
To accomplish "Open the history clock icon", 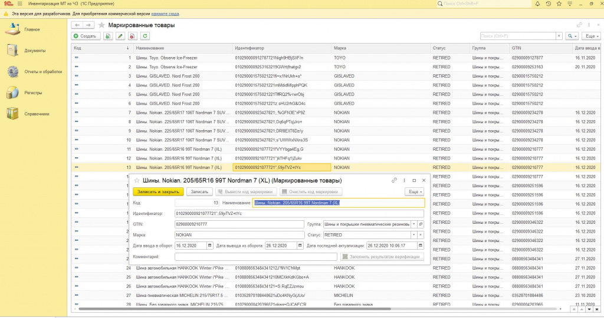I will [x=548, y=4].
